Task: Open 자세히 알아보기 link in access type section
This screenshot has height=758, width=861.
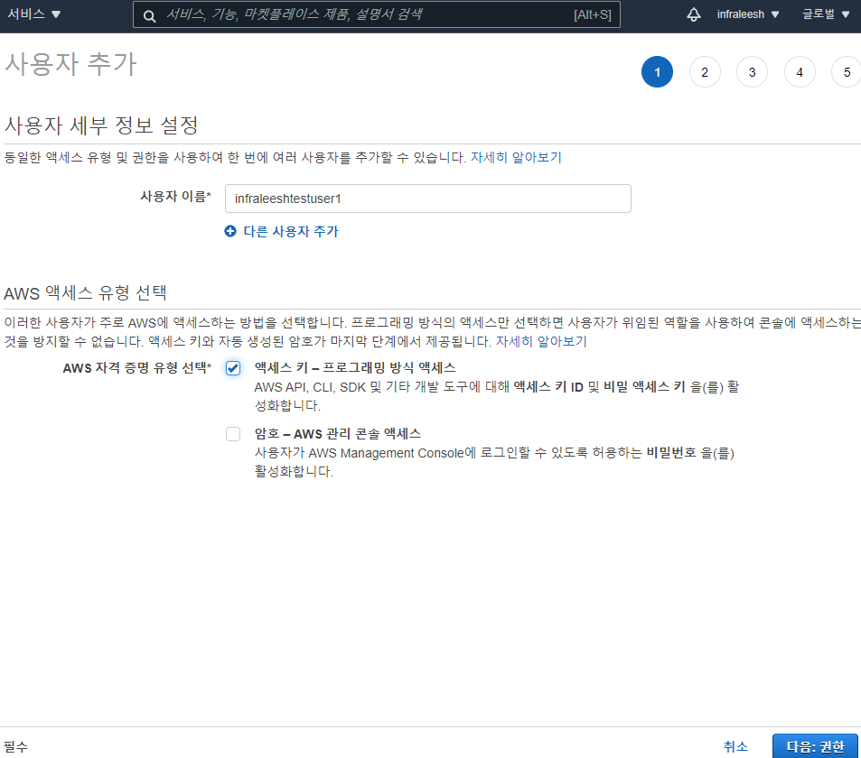Action: click(541, 341)
